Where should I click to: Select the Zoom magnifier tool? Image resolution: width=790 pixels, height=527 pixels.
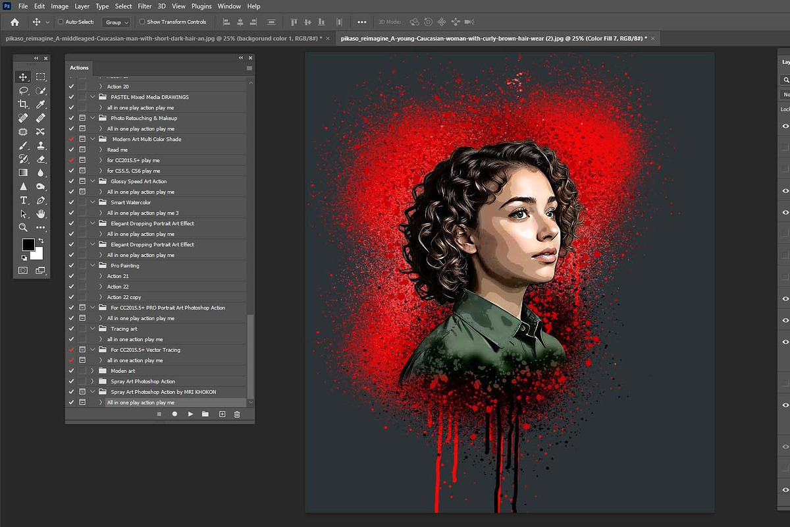pos(23,227)
